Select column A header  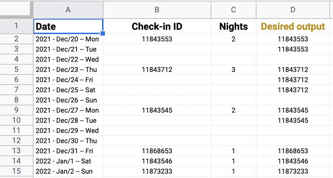(x=68, y=10)
